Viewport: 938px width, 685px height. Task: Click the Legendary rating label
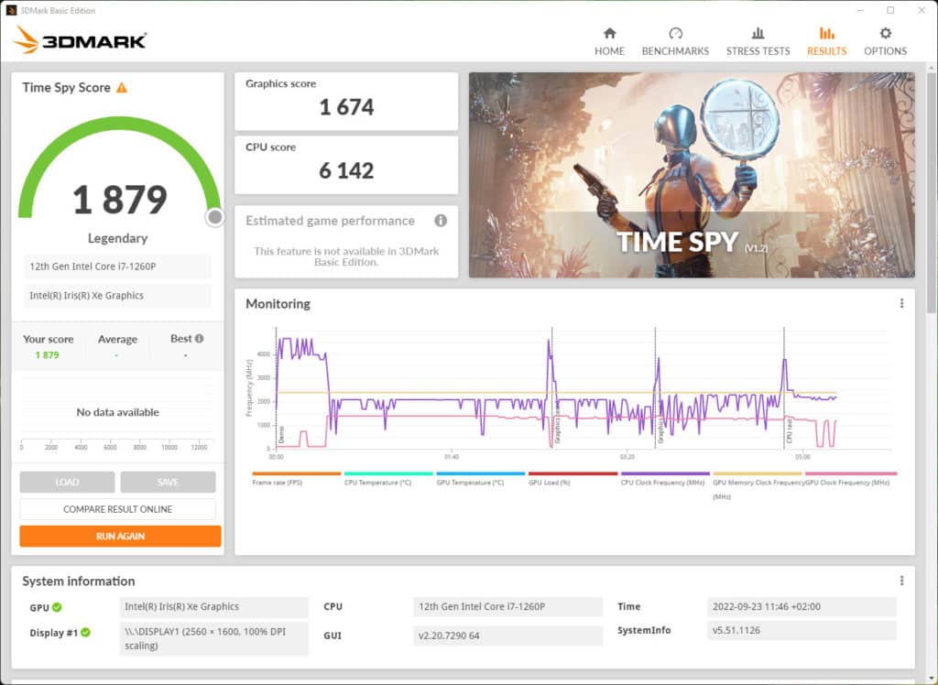pyautogui.click(x=118, y=238)
